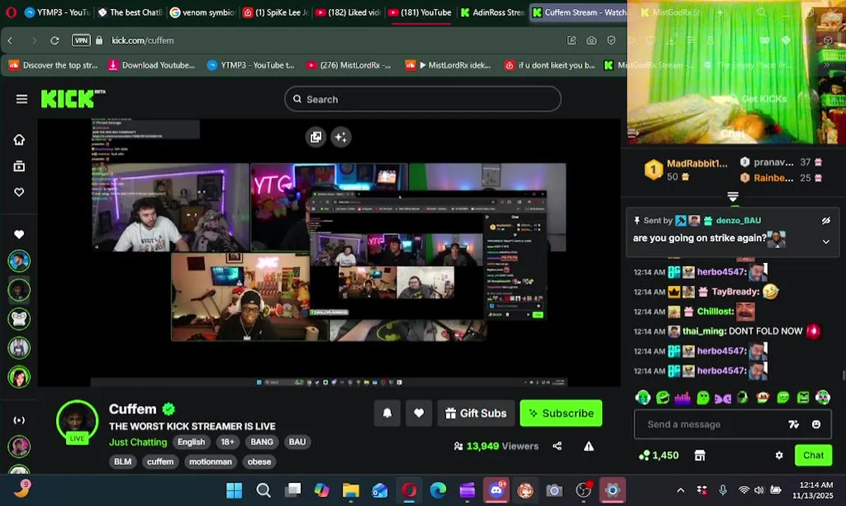Open the Browse icon in Kick sidebar
The height and width of the screenshot is (506, 846).
tap(19, 167)
